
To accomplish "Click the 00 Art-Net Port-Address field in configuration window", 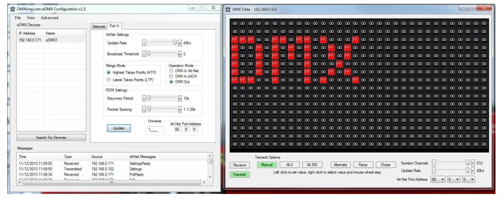I will 177,129.
